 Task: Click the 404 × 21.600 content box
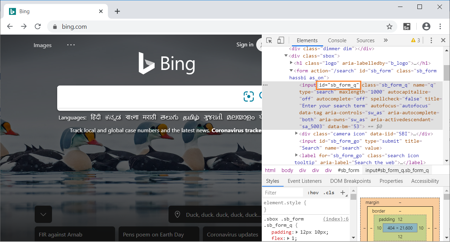point(400,228)
